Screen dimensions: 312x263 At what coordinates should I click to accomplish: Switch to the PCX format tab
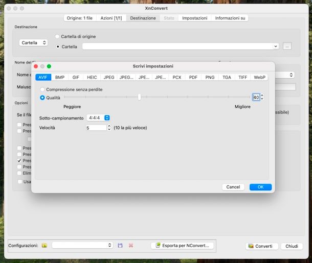pyautogui.click(x=177, y=77)
